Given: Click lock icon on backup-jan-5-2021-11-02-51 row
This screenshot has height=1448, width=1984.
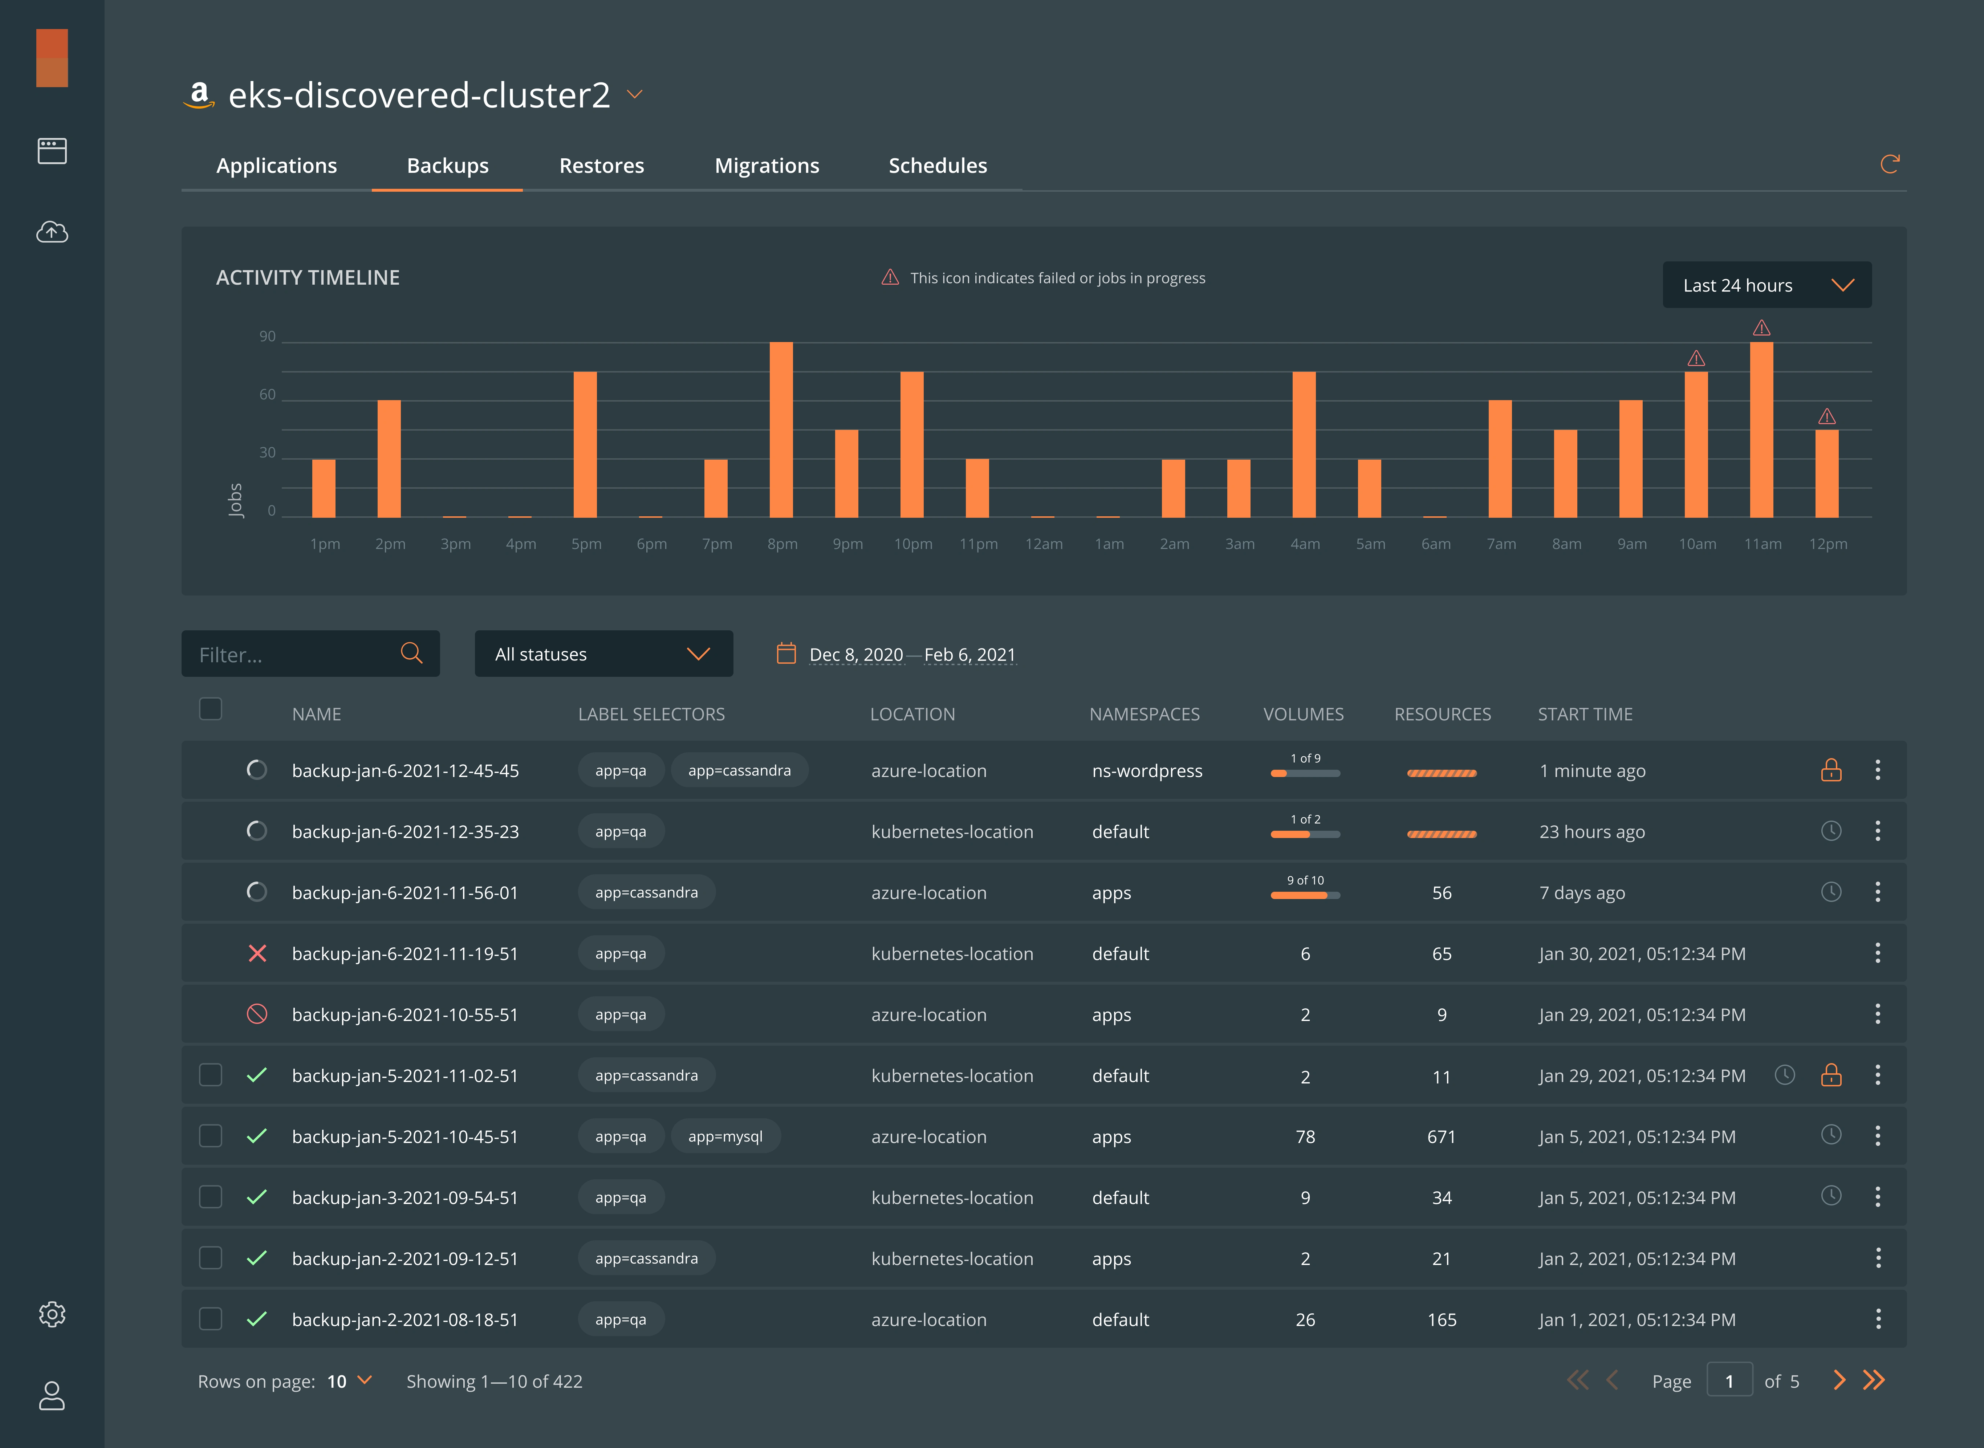Looking at the screenshot, I should (x=1831, y=1075).
